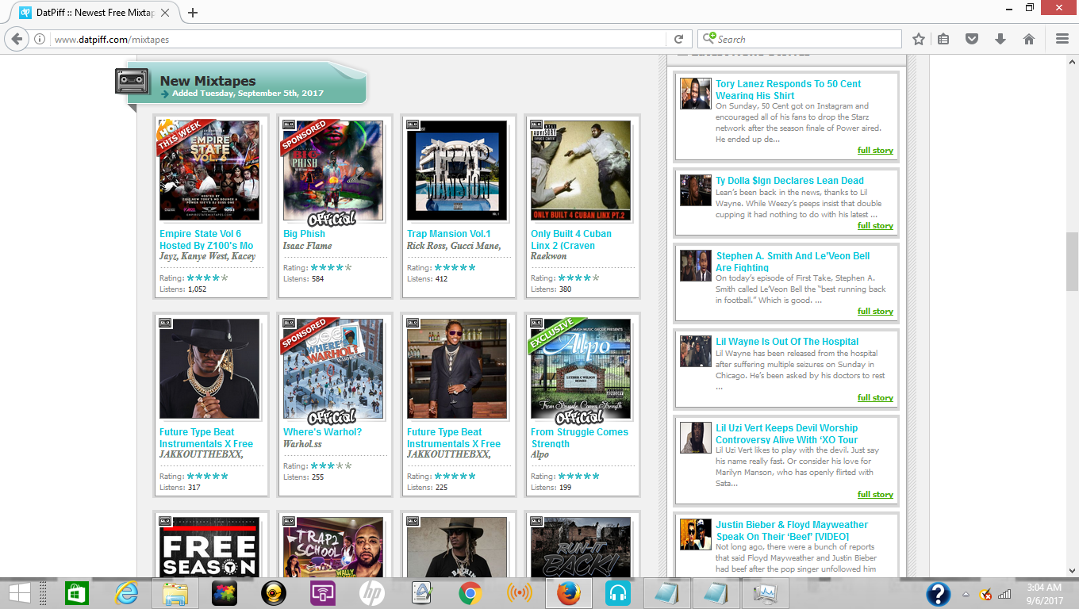Open the Trap School 2 cover thumbnail

[333, 547]
